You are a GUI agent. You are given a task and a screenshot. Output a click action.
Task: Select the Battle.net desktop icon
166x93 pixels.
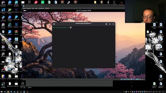(10, 3)
